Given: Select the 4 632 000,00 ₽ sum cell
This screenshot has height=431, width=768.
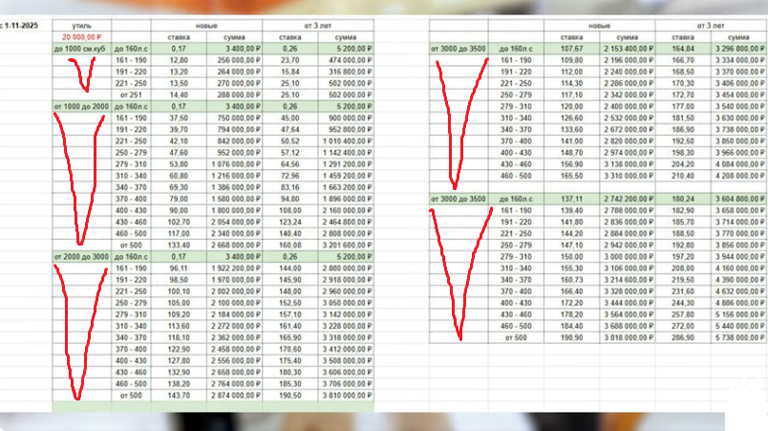Looking at the screenshot, I should pyautogui.click(x=738, y=291).
